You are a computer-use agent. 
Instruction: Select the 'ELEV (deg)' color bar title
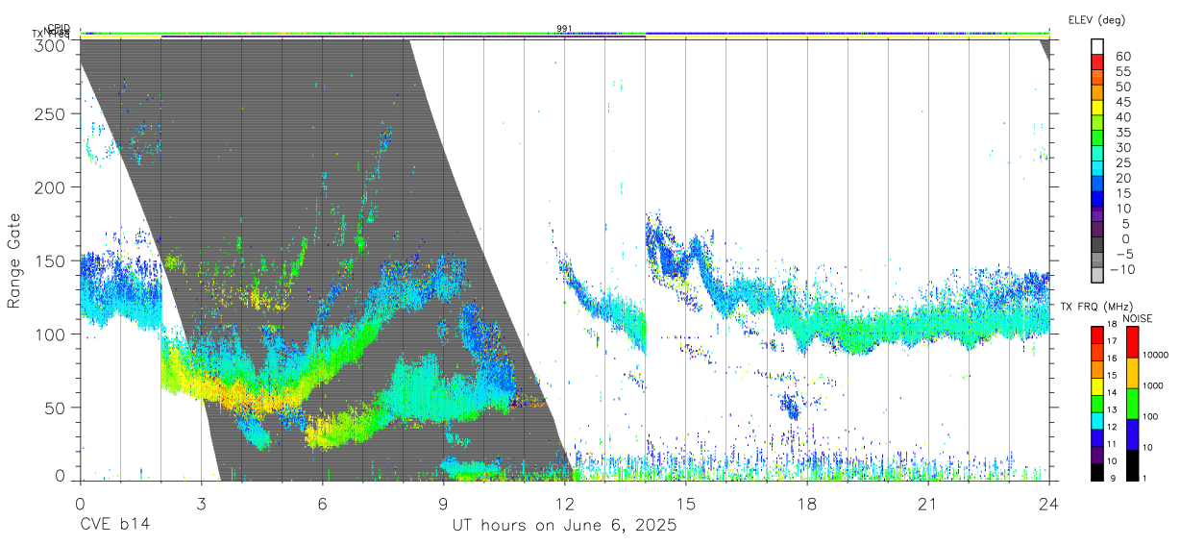1096,20
